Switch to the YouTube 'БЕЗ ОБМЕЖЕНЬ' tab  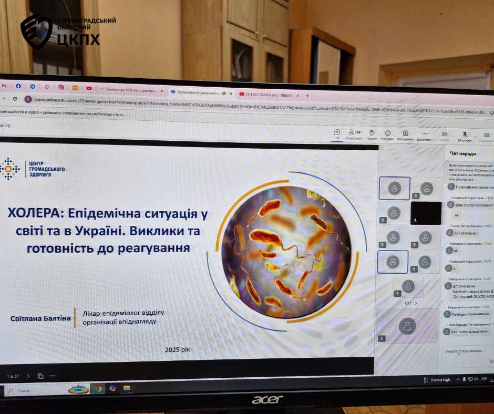(268, 95)
